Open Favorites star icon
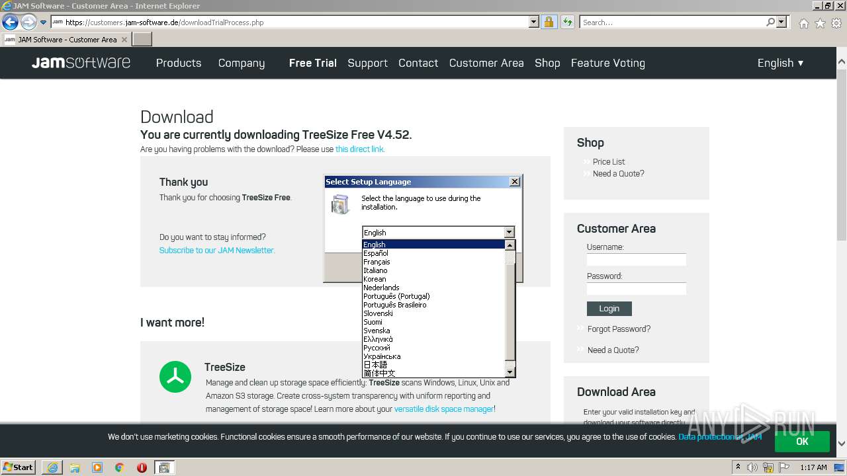The height and width of the screenshot is (476, 847). tap(820, 23)
